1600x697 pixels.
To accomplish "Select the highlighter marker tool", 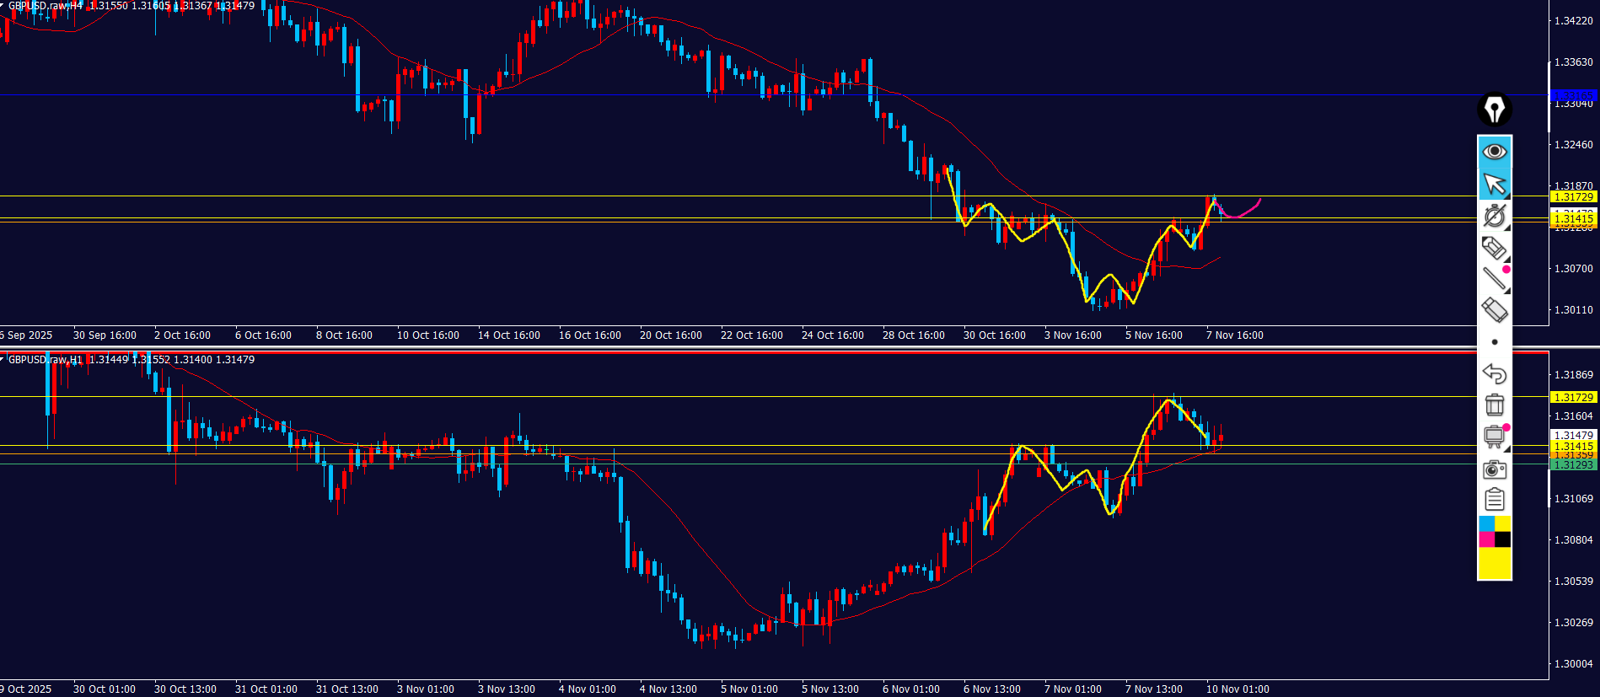I will [x=1495, y=248].
